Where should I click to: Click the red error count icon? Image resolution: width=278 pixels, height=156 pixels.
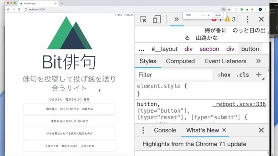click(x=214, y=19)
